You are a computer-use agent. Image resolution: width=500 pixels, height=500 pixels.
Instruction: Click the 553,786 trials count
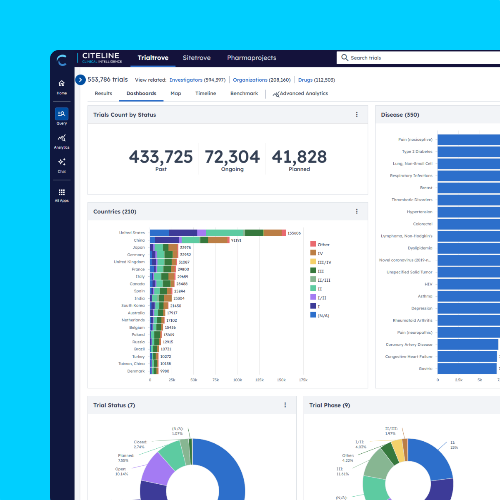107,80
